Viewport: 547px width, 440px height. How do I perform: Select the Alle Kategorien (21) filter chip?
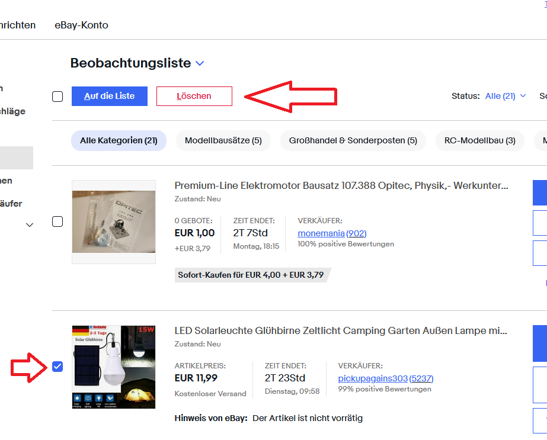(x=119, y=140)
